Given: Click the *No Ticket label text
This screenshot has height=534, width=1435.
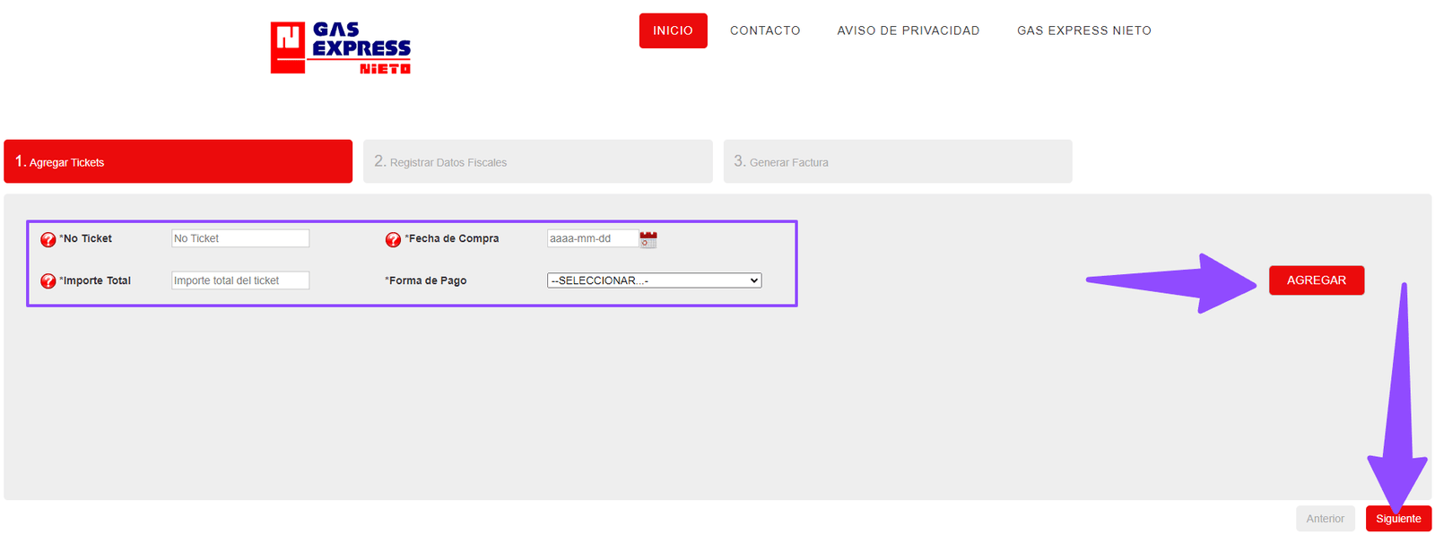Looking at the screenshot, I should 86,238.
